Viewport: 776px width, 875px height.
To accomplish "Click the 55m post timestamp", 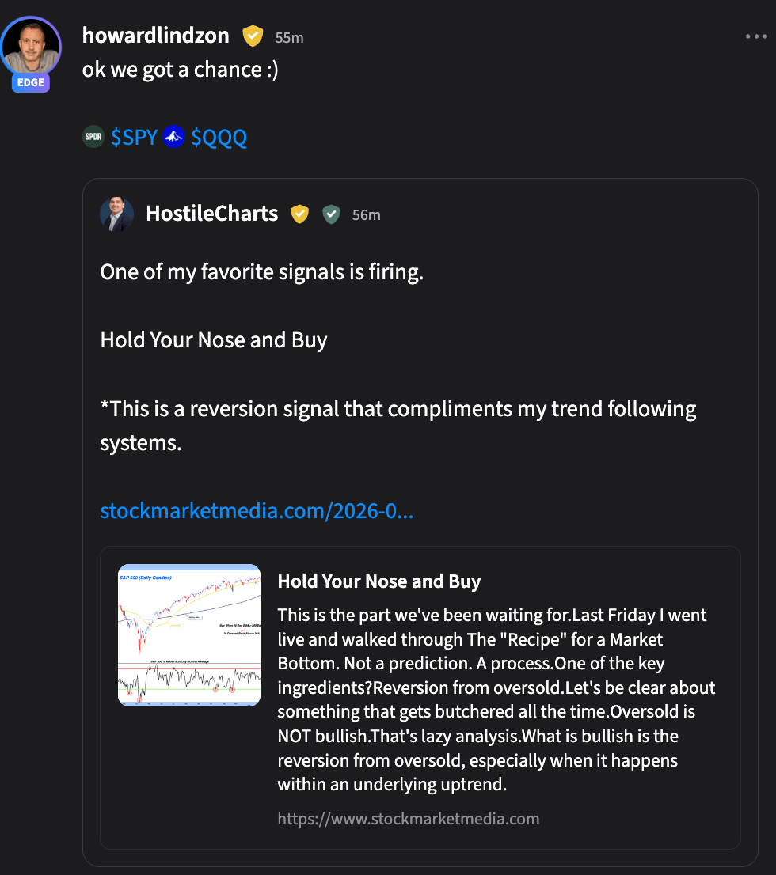I will (x=289, y=37).
